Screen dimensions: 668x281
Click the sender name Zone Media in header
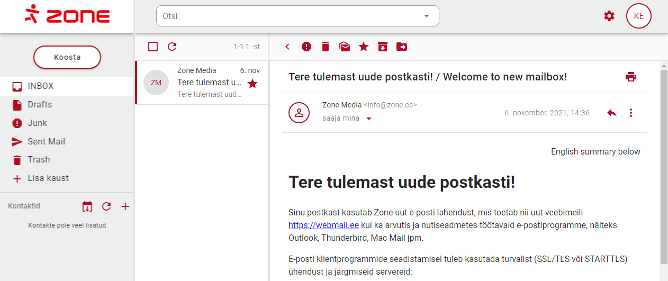[342, 105]
